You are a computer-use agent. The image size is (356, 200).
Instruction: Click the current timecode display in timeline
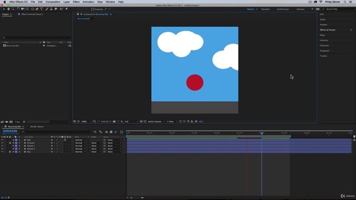pos(10,131)
